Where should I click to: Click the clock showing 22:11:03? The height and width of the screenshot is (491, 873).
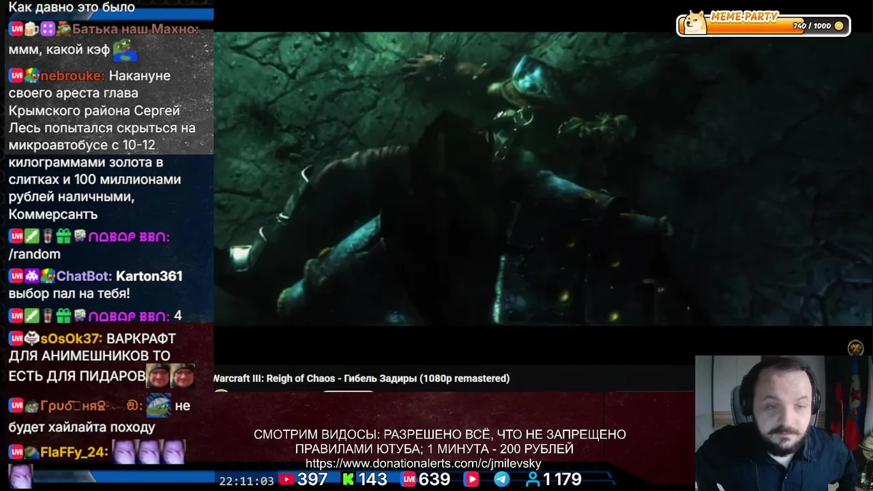246,481
